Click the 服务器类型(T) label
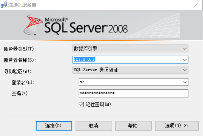The width and height of the screenshot is (203, 136). (x=20, y=49)
